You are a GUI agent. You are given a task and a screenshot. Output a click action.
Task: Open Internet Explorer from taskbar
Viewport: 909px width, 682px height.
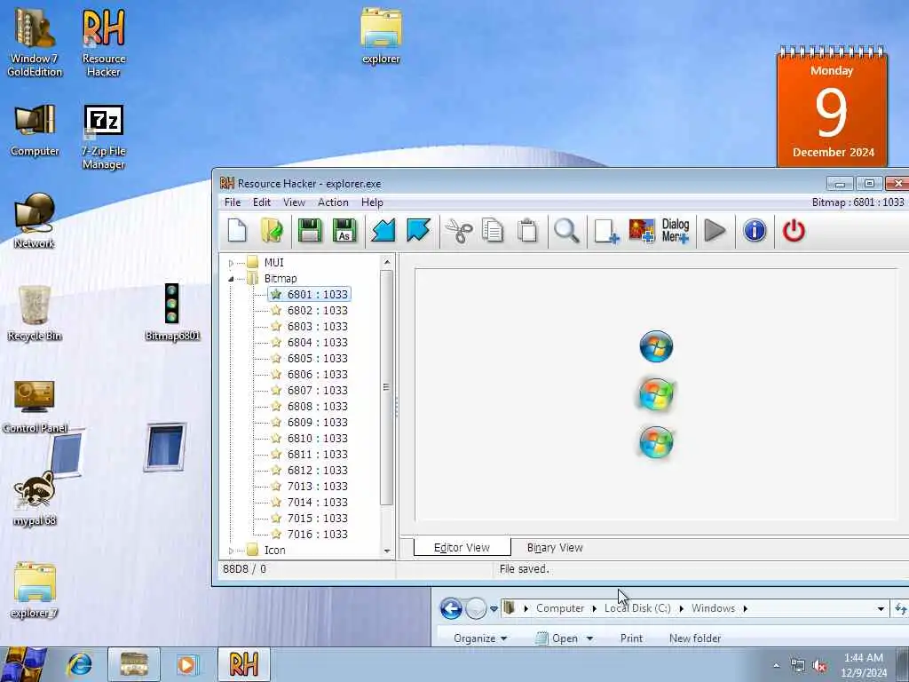pos(80,664)
